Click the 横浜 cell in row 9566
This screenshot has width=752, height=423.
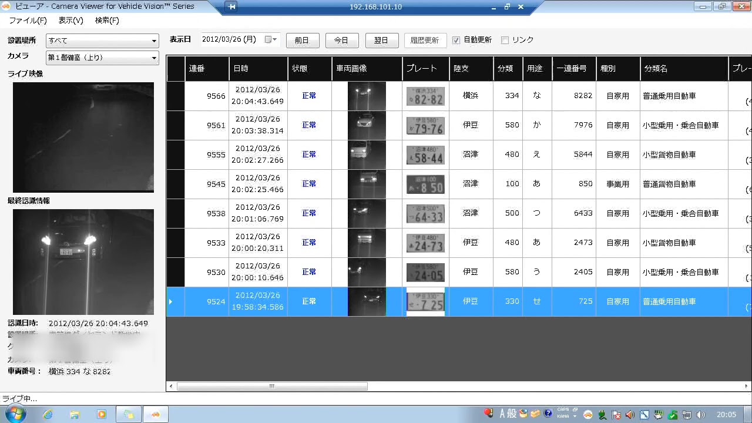tap(471, 96)
